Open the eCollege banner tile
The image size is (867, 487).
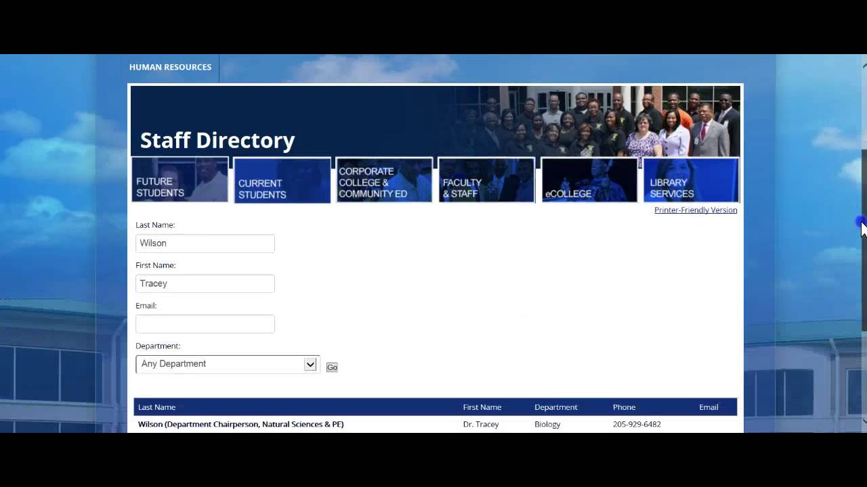click(589, 180)
